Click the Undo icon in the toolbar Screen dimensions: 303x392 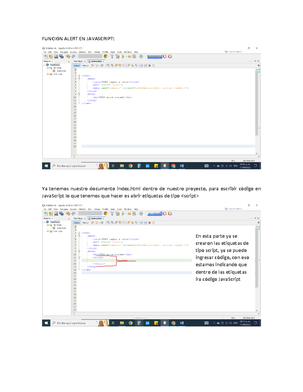click(68, 56)
